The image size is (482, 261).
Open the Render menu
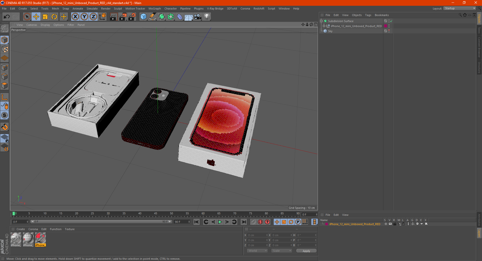click(106, 9)
